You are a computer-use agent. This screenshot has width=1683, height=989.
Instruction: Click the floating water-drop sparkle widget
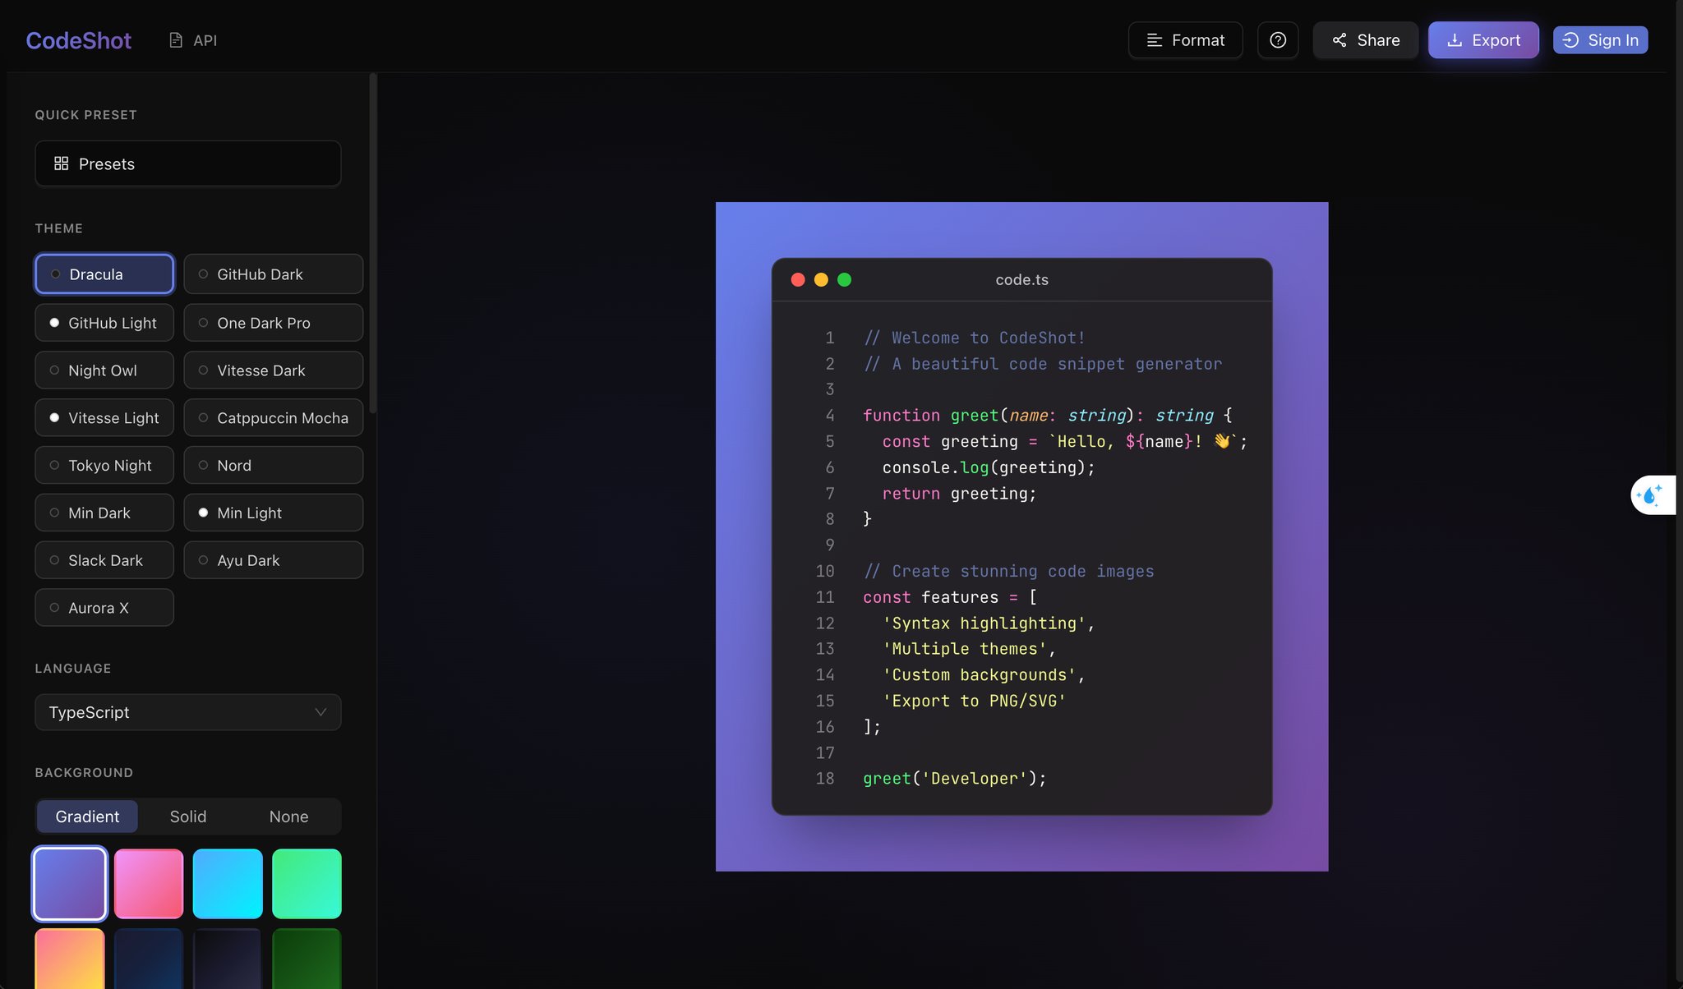pos(1652,494)
